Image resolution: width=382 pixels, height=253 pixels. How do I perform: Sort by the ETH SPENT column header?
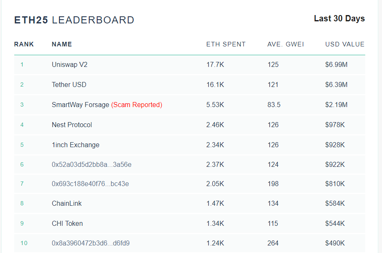(x=226, y=44)
